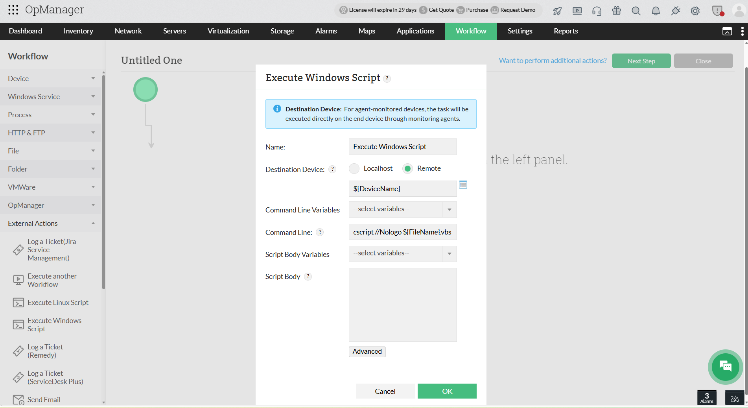The height and width of the screenshot is (408, 748).
Task: Click the Command Line input field
Action: coord(403,232)
